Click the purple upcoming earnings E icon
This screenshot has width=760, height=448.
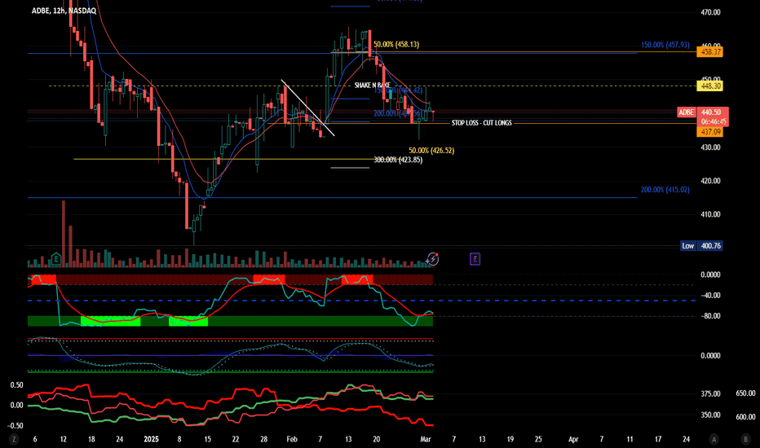(x=475, y=259)
